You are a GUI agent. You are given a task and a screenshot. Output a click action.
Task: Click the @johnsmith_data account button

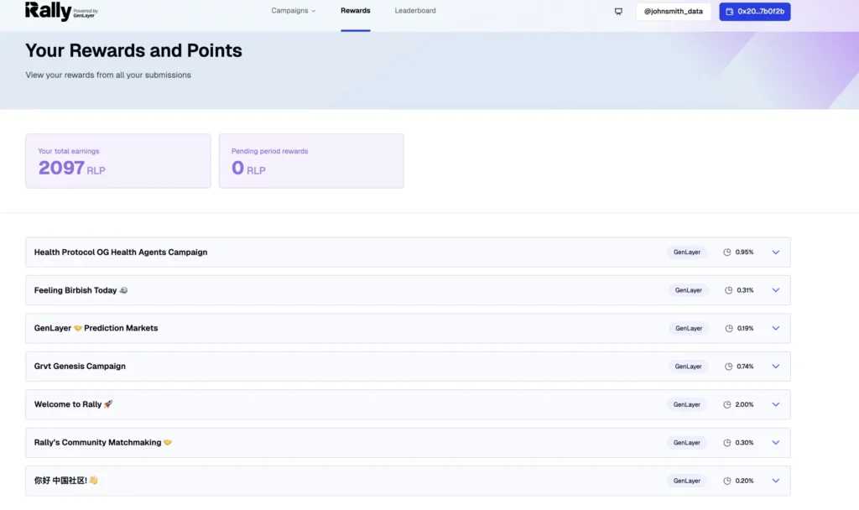point(673,12)
